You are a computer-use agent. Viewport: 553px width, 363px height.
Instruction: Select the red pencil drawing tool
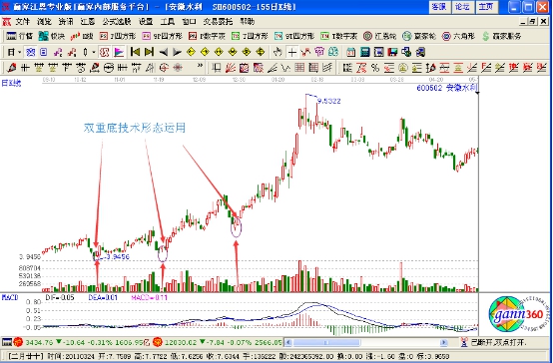tap(11, 67)
